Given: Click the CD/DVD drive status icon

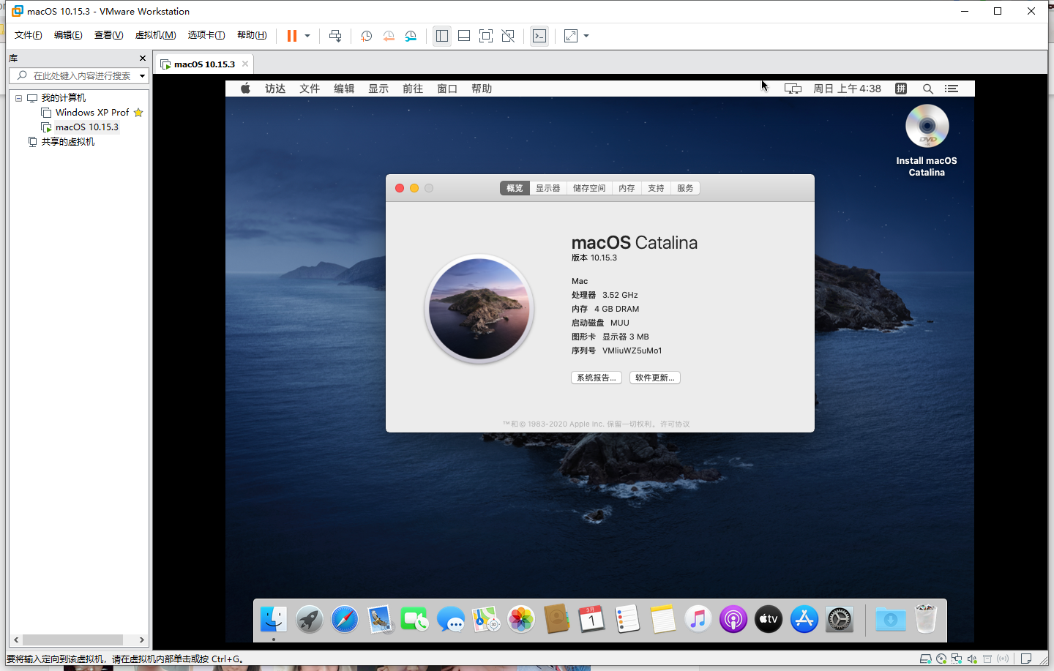Looking at the screenshot, I should pos(941,659).
